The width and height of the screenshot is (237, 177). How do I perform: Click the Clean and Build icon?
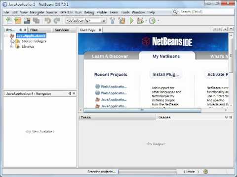click(x=121, y=21)
